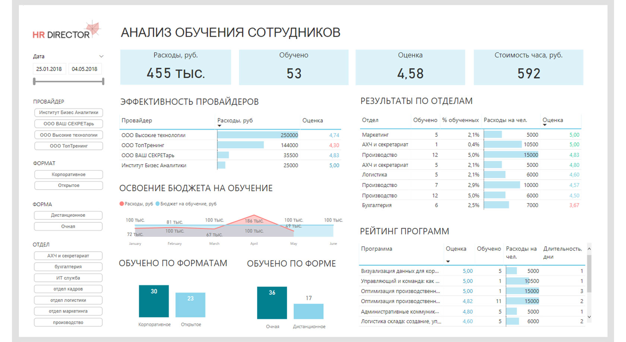Click the Бюджет на обучение legend marker

coord(158,204)
